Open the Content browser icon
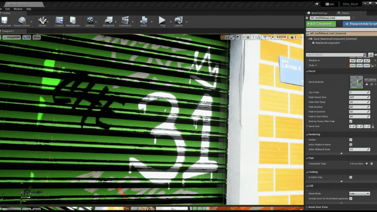Viewport: 377px width, 212px height. click(x=59, y=21)
